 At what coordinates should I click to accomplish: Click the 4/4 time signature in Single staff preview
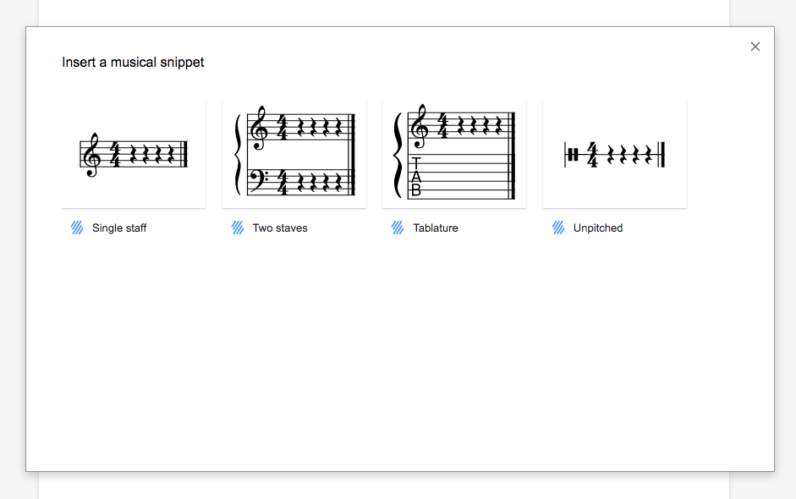[x=114, y=156]
